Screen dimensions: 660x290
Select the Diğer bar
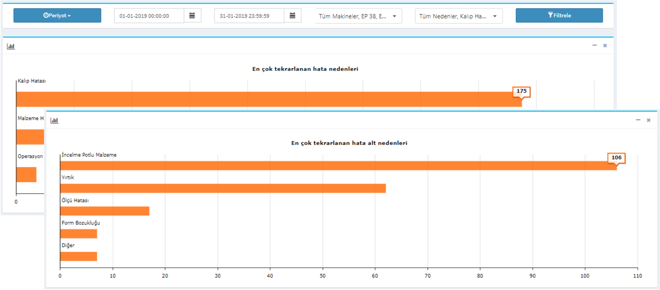click(x=79, y=256)
